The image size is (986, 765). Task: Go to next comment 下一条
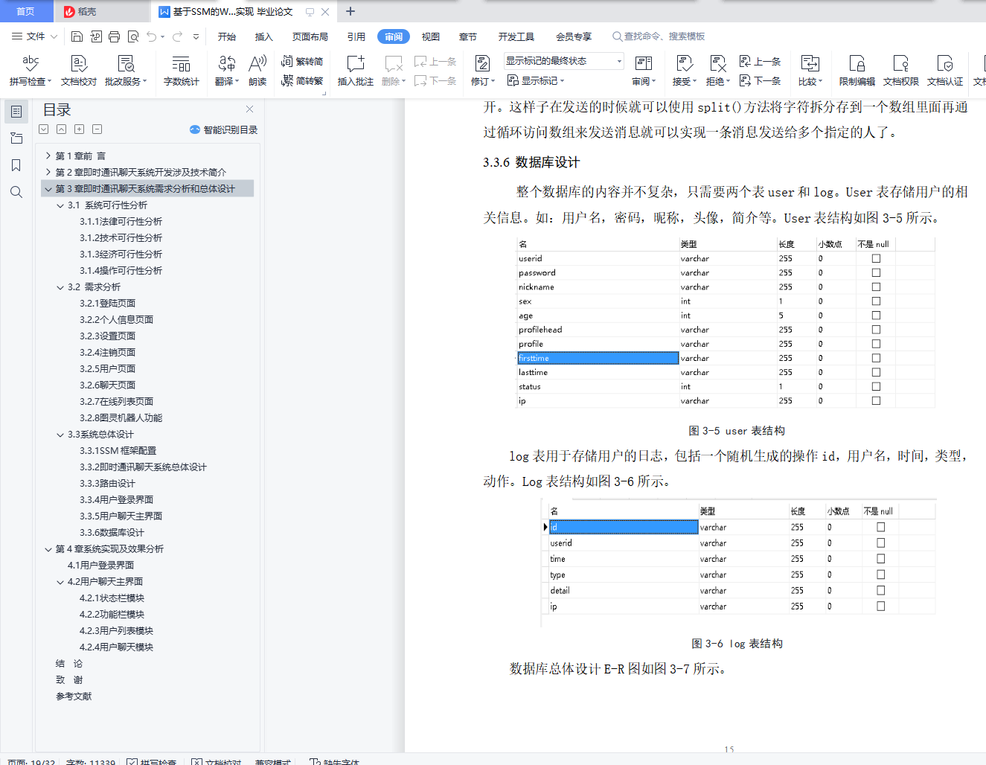[435, 80]
